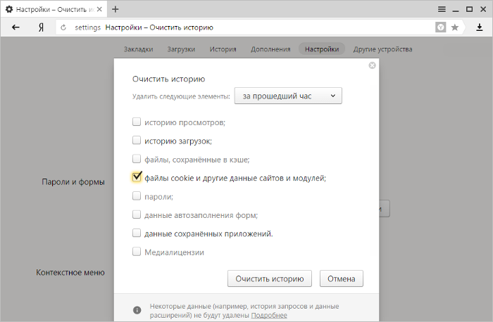Reload page with the refresh icon
This screenshot has height=322, width=493.
[63, 27]
